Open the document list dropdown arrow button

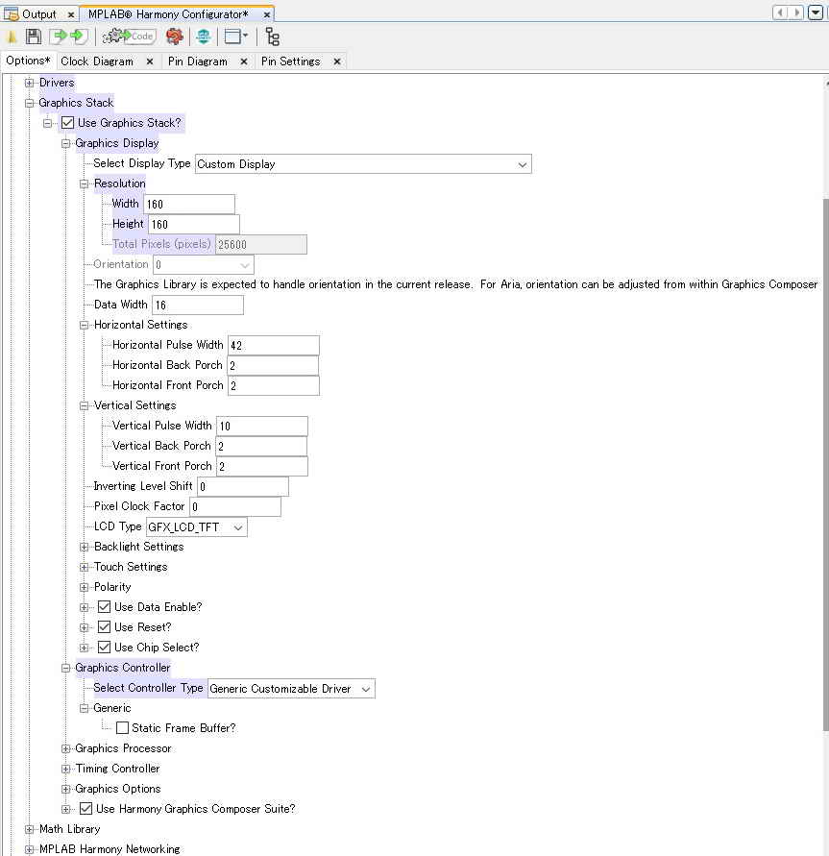pos(816,12)
